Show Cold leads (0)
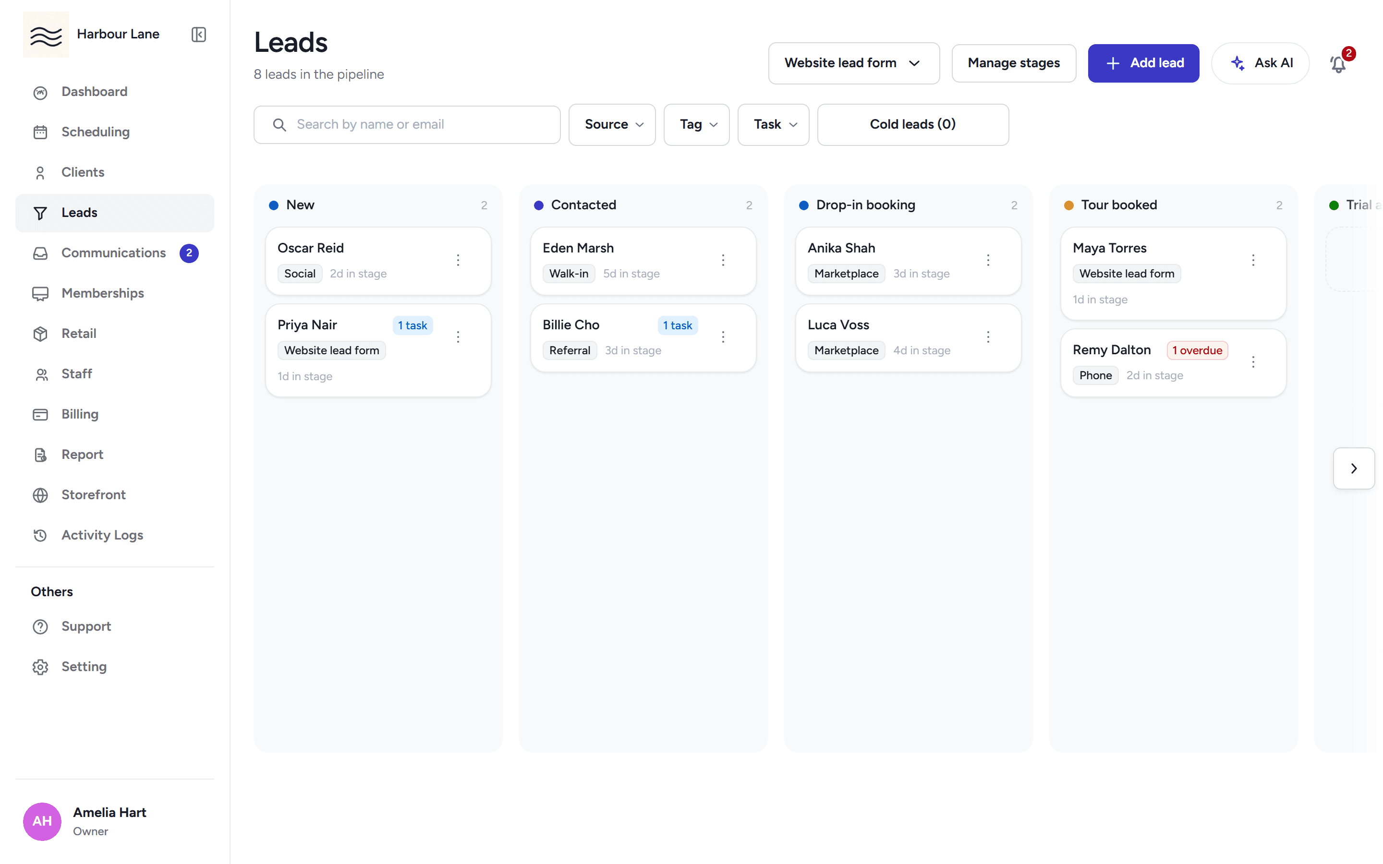Viewport: 1383px width, 864px height. pos(913,125)
